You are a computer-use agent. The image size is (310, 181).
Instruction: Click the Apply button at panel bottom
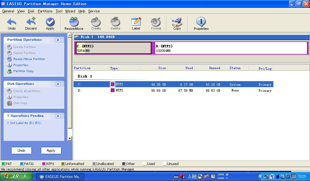(51, 151)
